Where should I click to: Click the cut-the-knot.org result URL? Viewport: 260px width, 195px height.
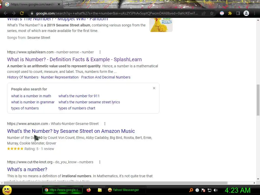pos(50,162)
